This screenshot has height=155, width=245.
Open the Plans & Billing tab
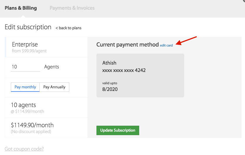[x=21, y=8]
